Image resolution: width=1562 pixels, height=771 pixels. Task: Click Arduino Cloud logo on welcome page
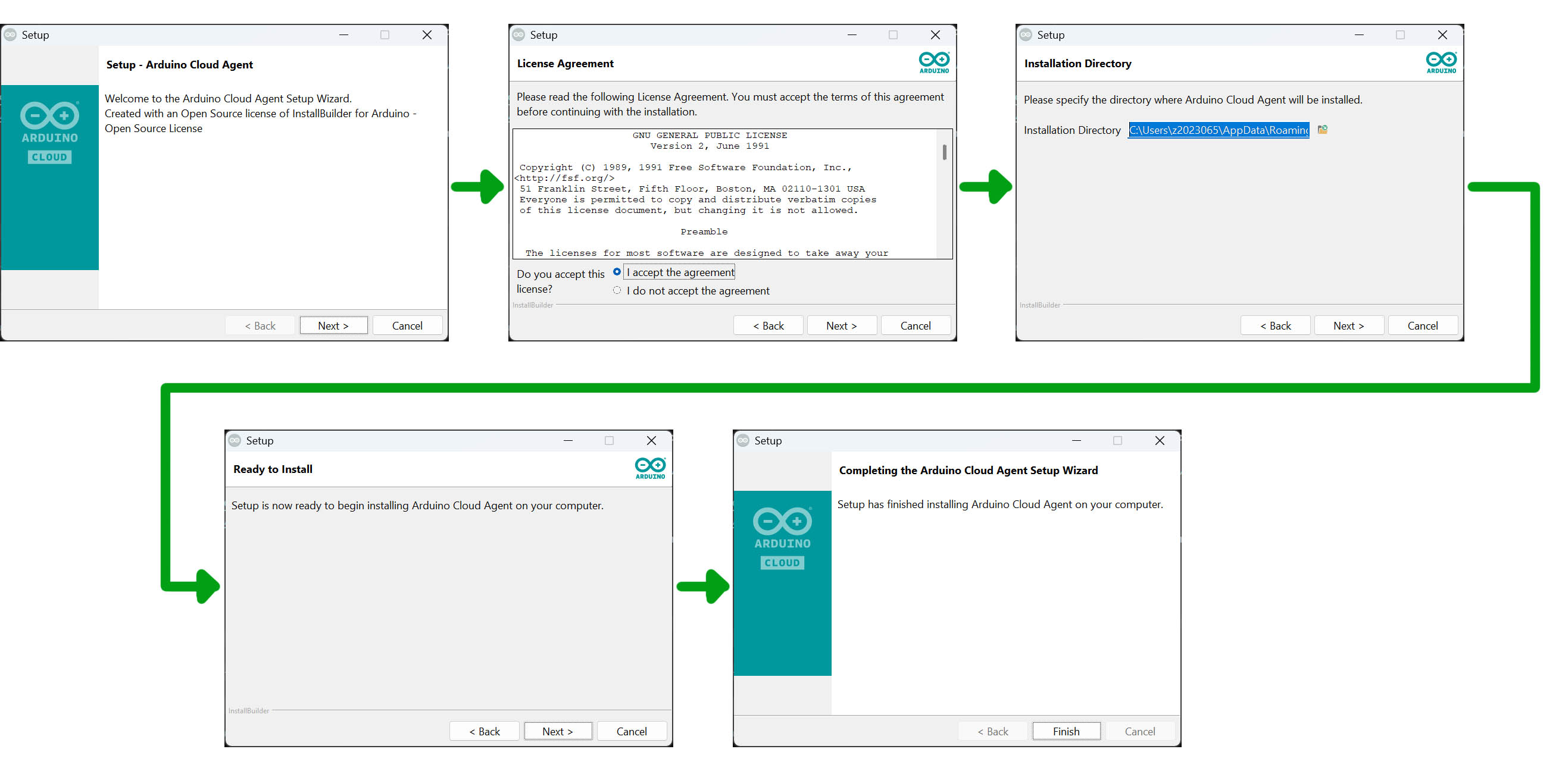click(x=50, y=131)
